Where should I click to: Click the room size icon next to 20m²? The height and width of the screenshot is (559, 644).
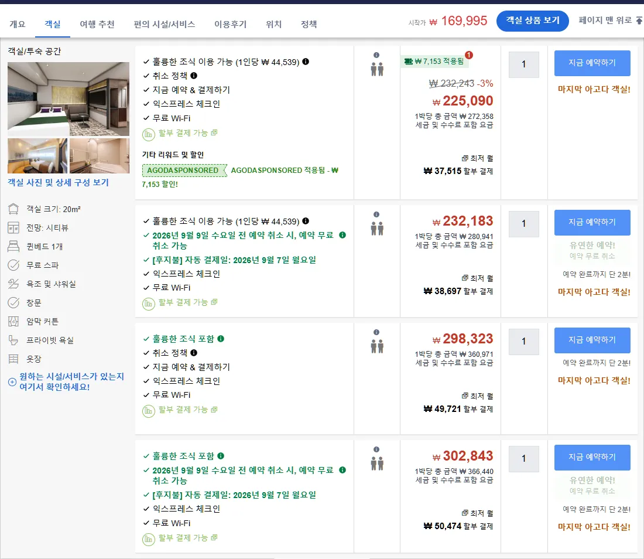point(13,209)
